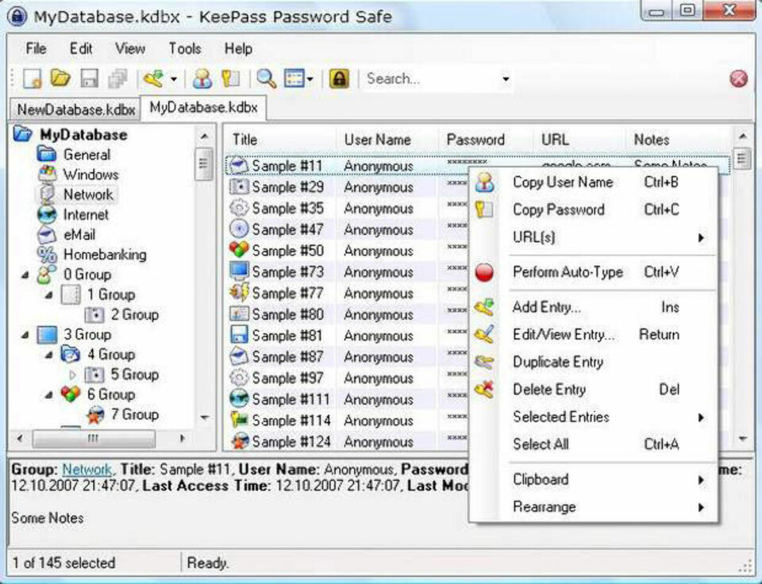Select the General group
The width and height of the screenshot is (762, 584).
[x=87, y=155]
